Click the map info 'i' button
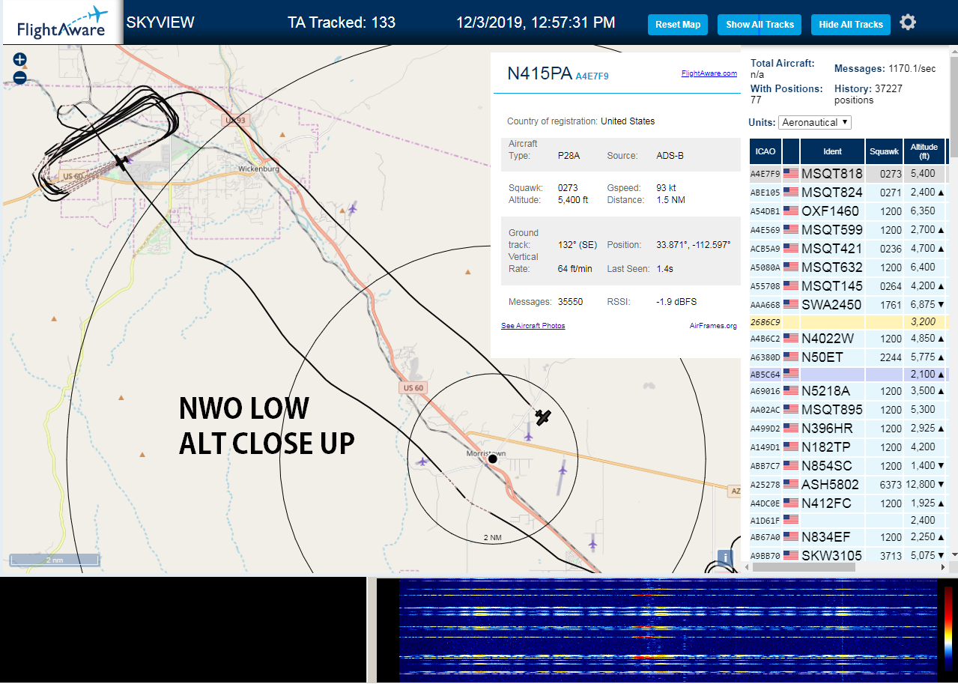The width and height of the screenshot is (958, 684). click(x=725, y=558)
